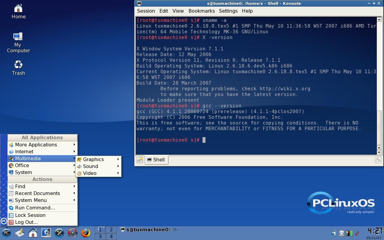Expand the More Applications submenu
384x240 pixels.
[x=42, y=145]
